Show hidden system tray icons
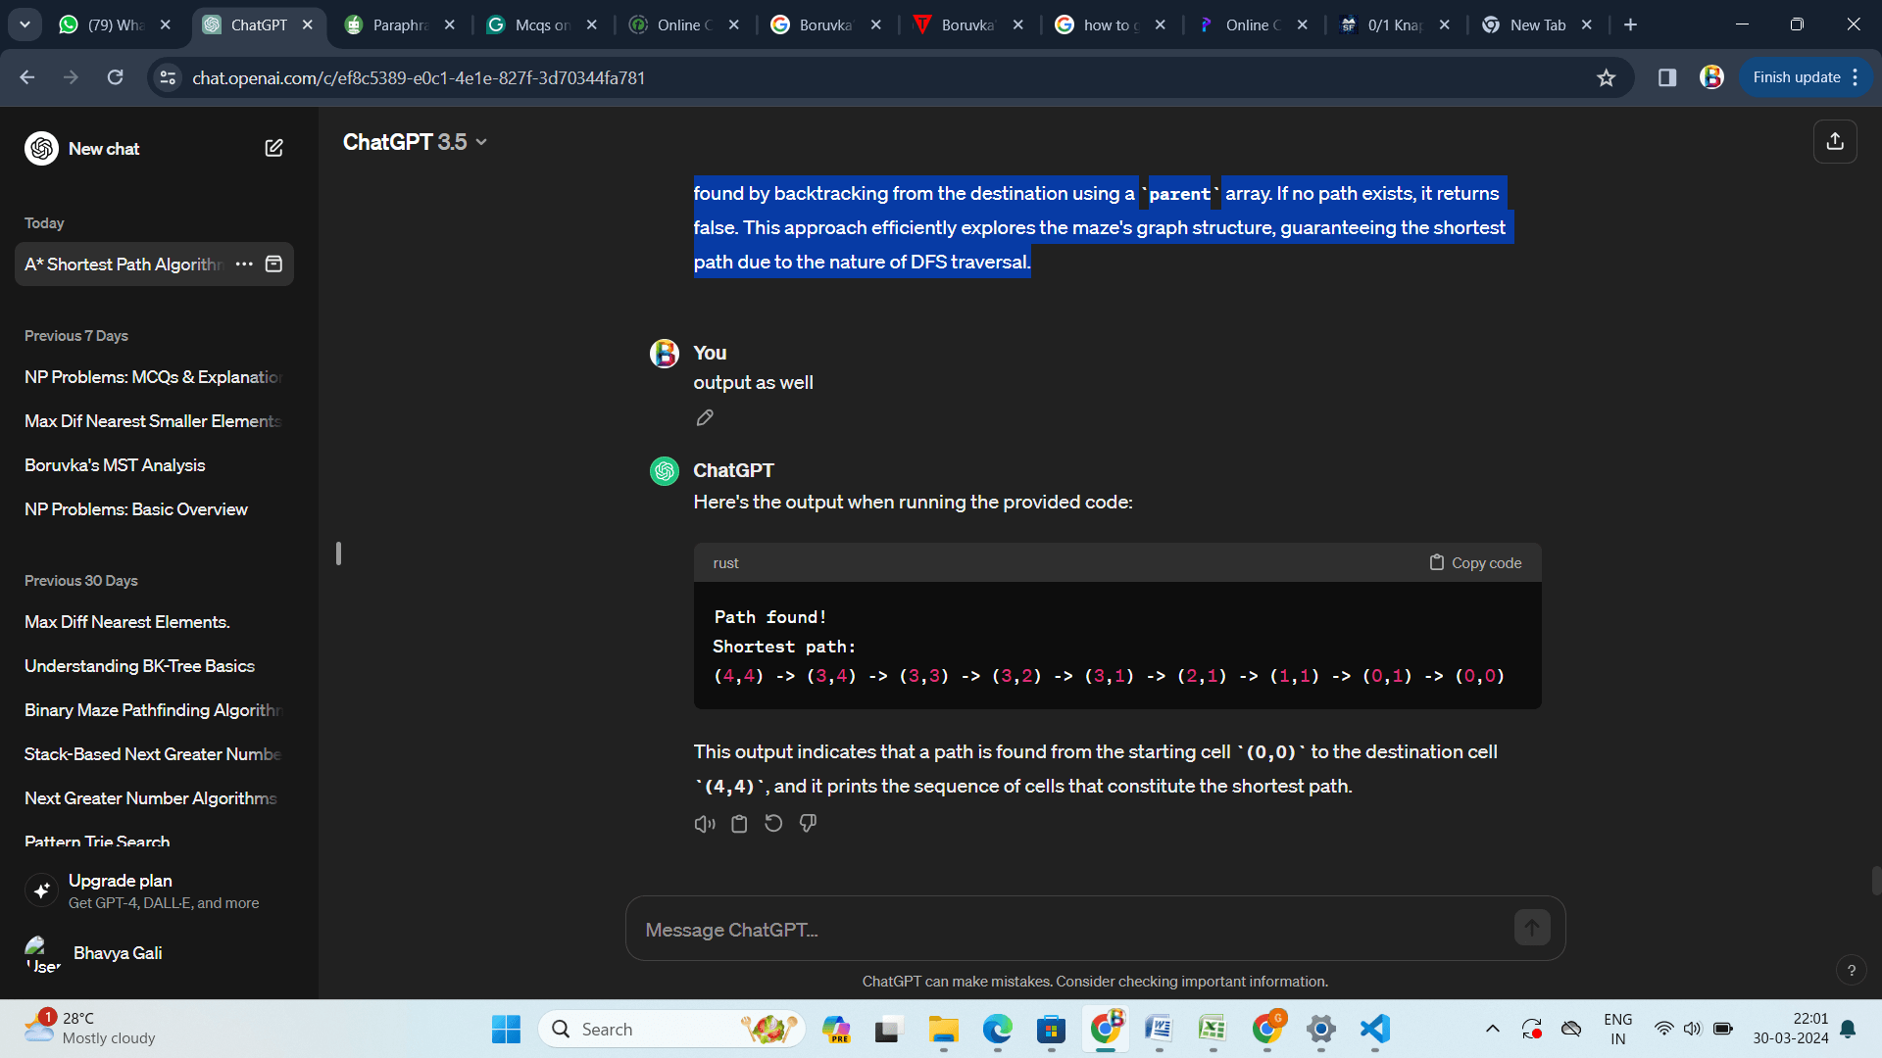 pyautogui.click(x=1492, y=1029)
